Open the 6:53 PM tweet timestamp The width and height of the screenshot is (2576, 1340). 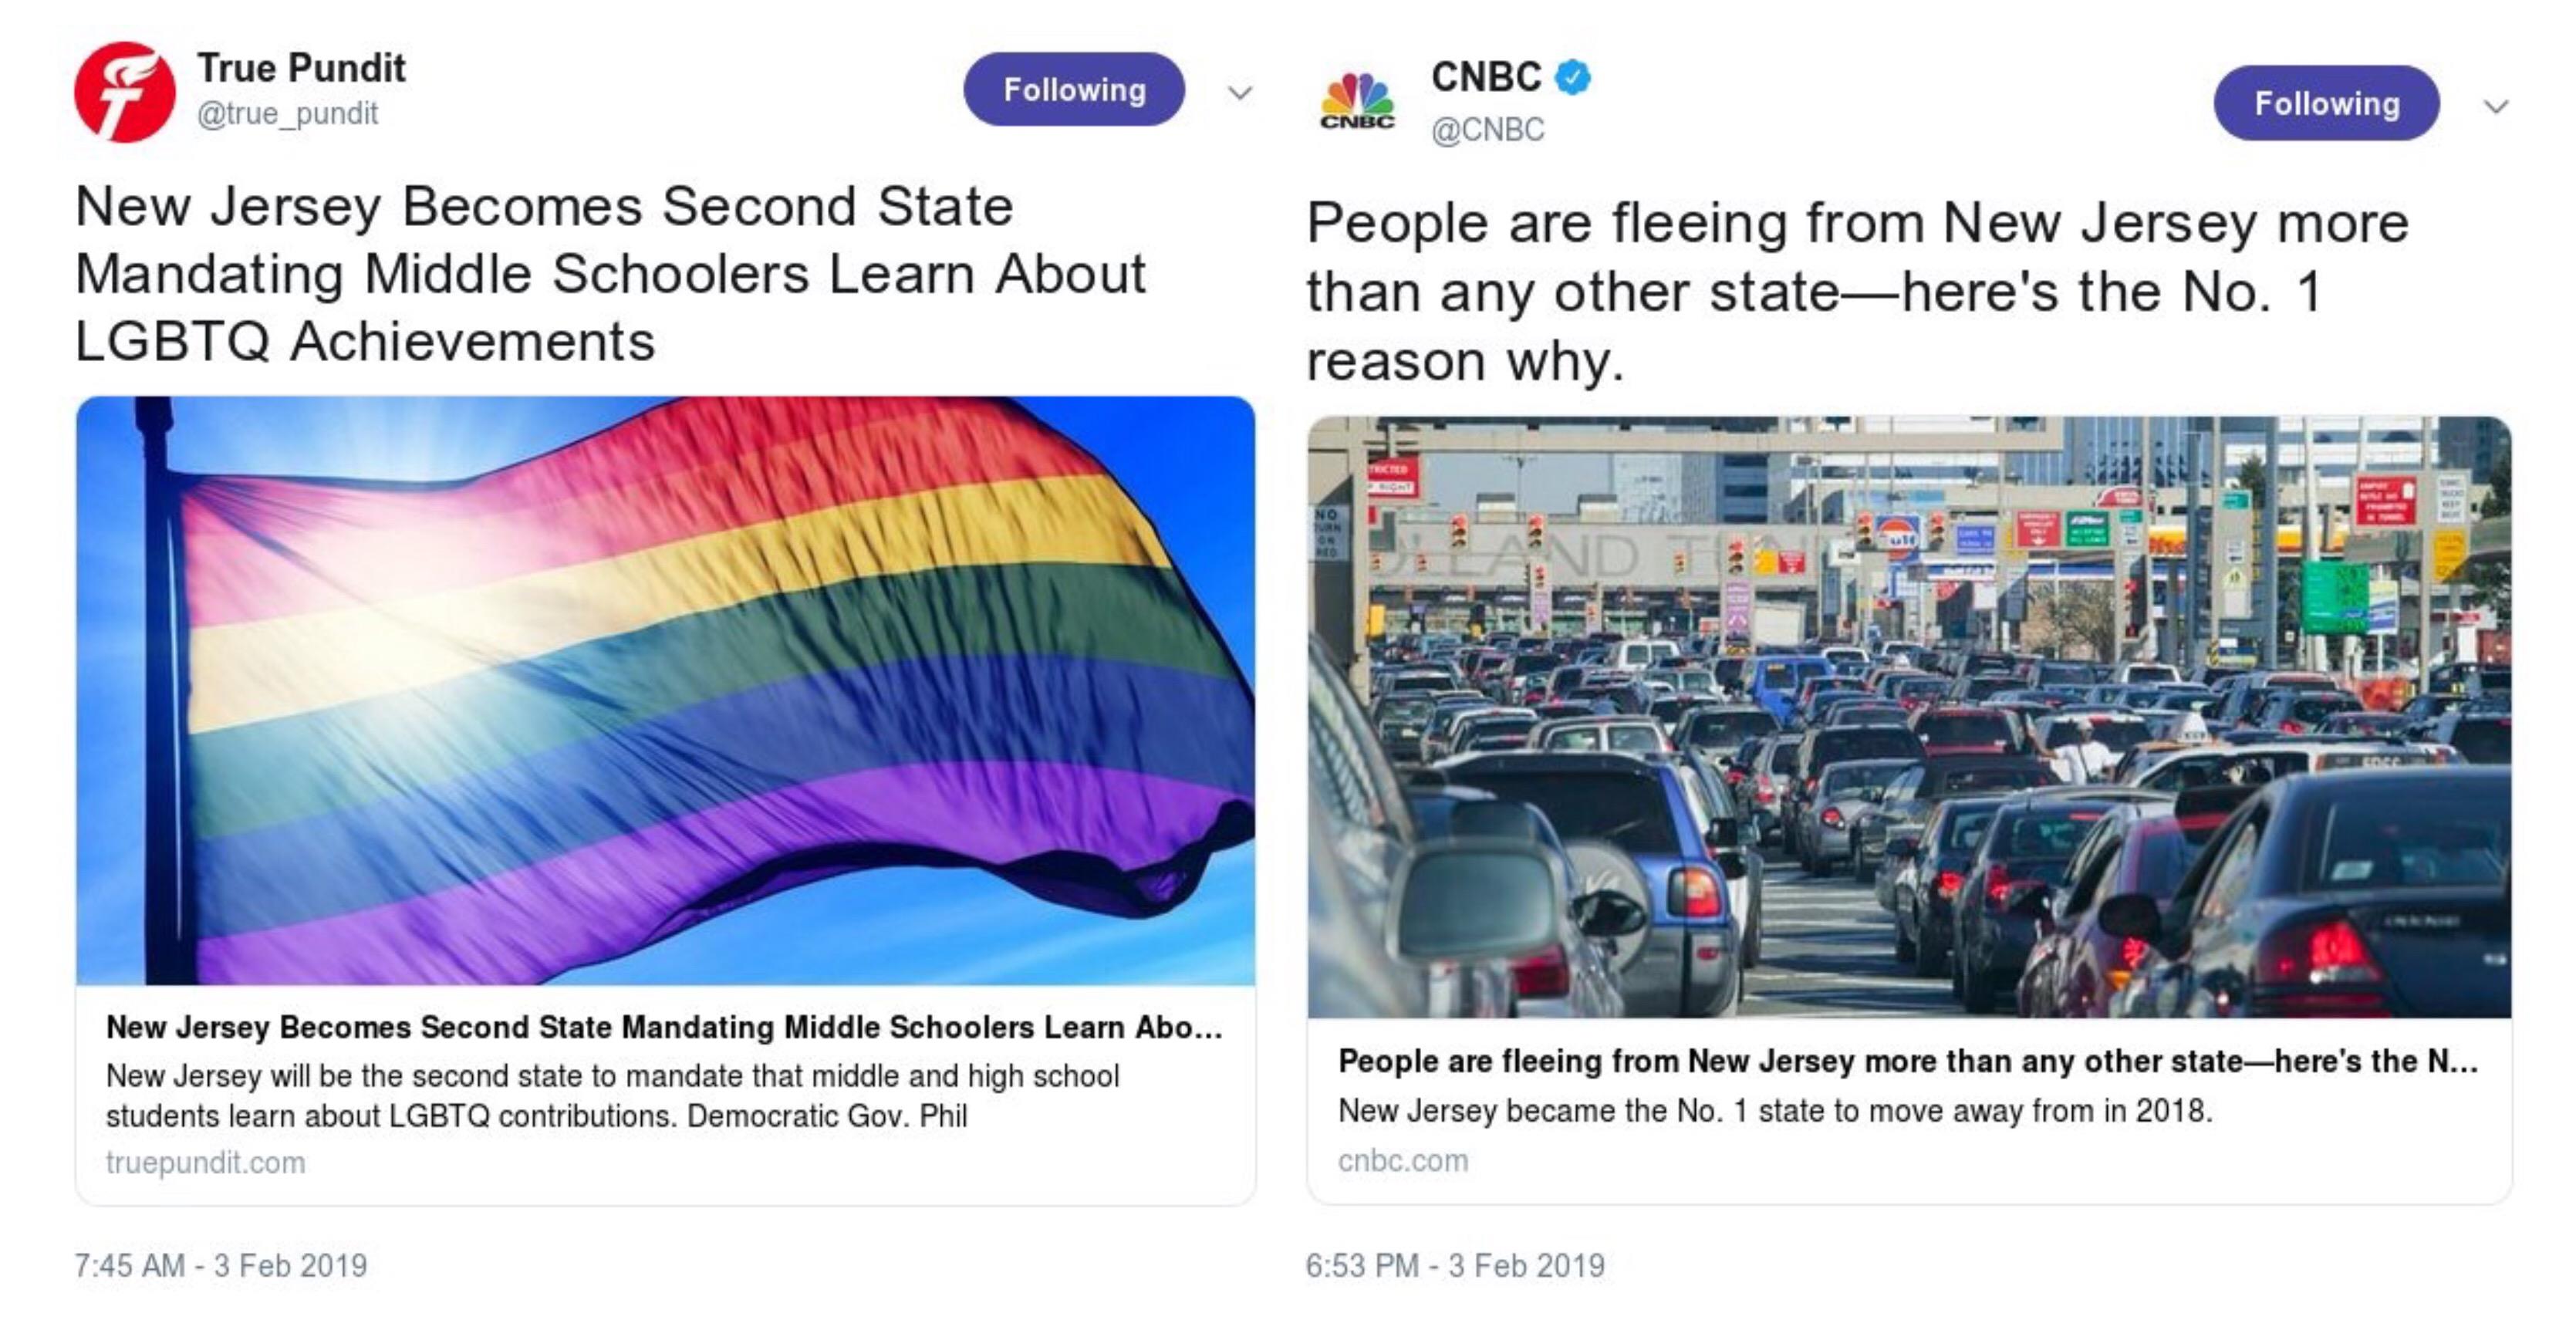[x=1455, y=1266]
